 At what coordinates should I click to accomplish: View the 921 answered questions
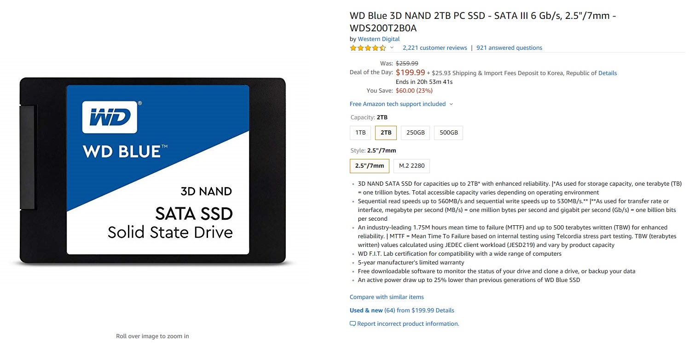(x=509, y=48)
